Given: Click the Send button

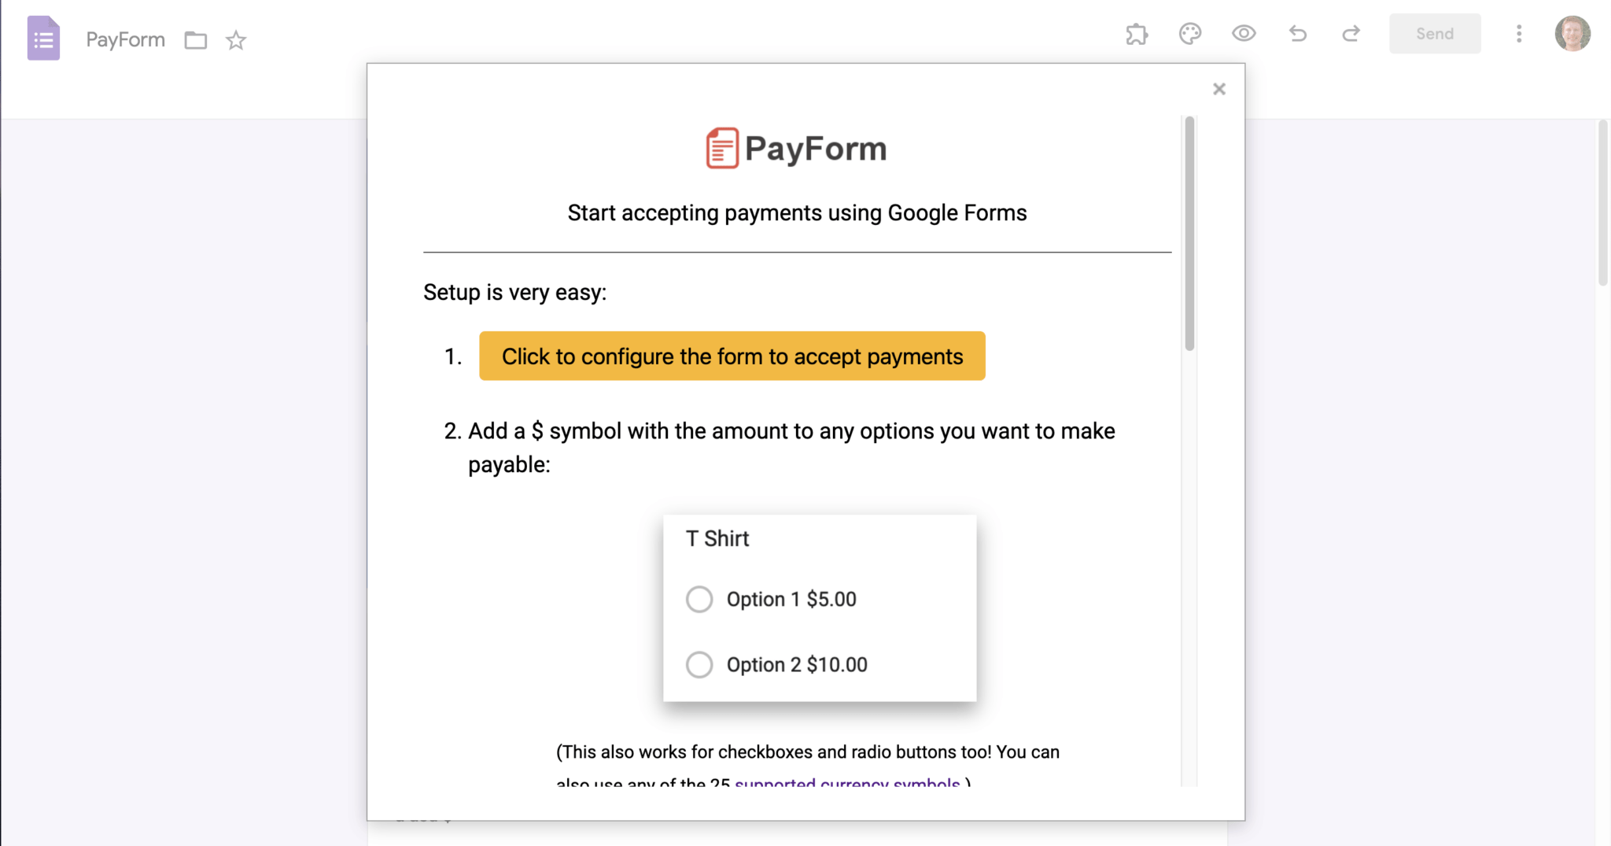Looking at the screenshot, I should click(x=1434, y=34).
